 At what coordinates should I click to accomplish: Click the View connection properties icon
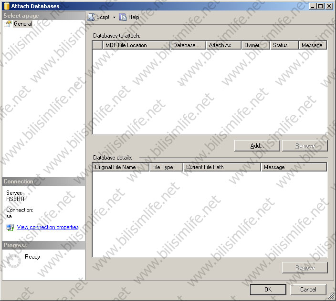10,228
